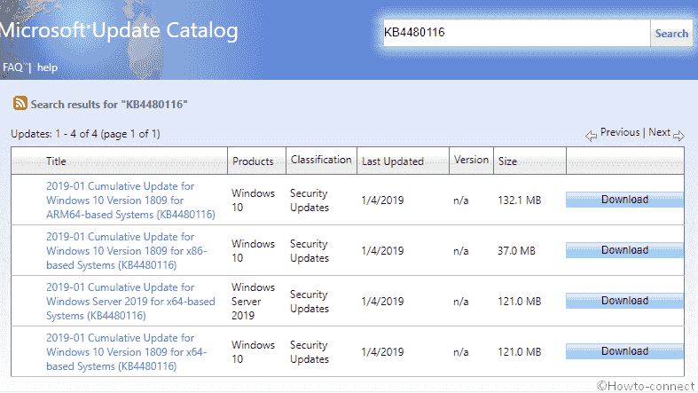Select the n/a version in Server 2019 row

(460, 302)
